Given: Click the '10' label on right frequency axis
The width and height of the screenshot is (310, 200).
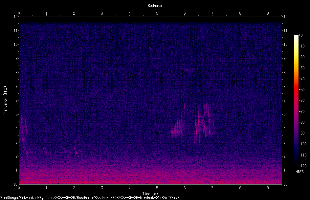Looking at the screenshot, I should 285,45.
